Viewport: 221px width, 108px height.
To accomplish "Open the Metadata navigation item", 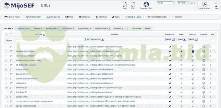I will (85, 17).
